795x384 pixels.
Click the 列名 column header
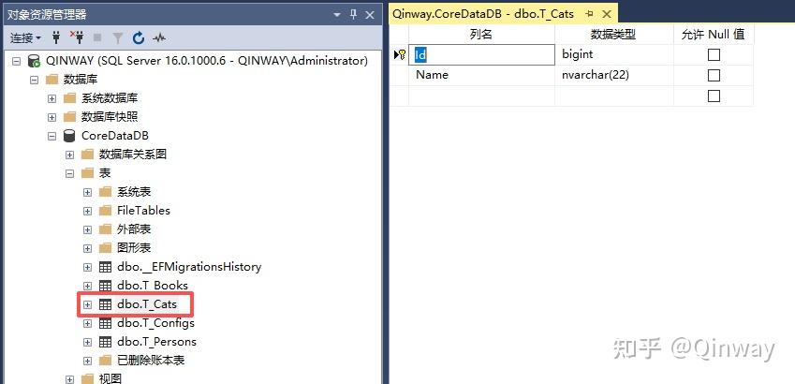coord(481,35)
